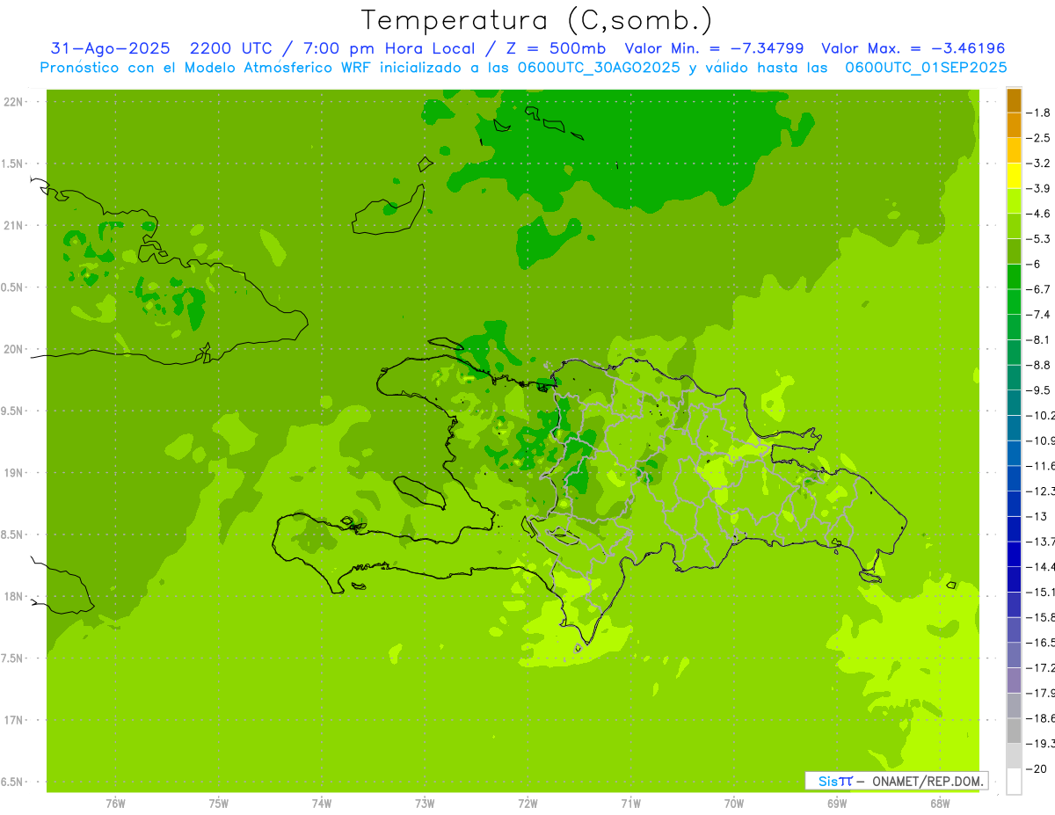The height and width of the screenshot is (815, 1055).
Task: Click the "71W" longitude label
Action: (x=630, y=804)
